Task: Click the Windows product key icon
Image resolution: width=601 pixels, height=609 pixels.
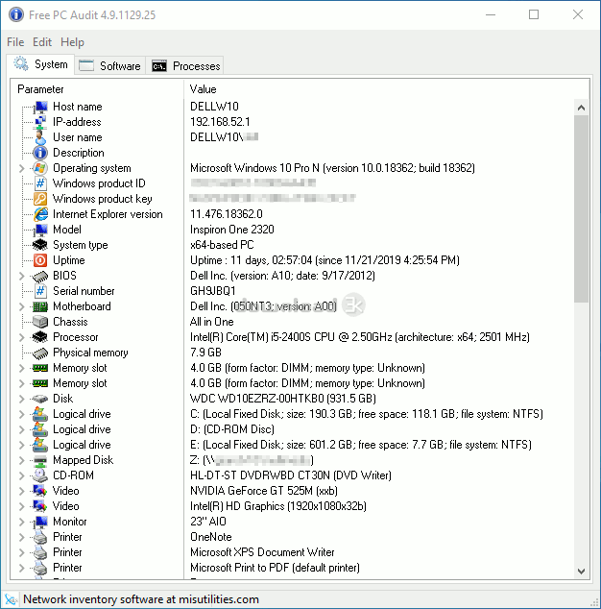Action: (x=40, y=199)
